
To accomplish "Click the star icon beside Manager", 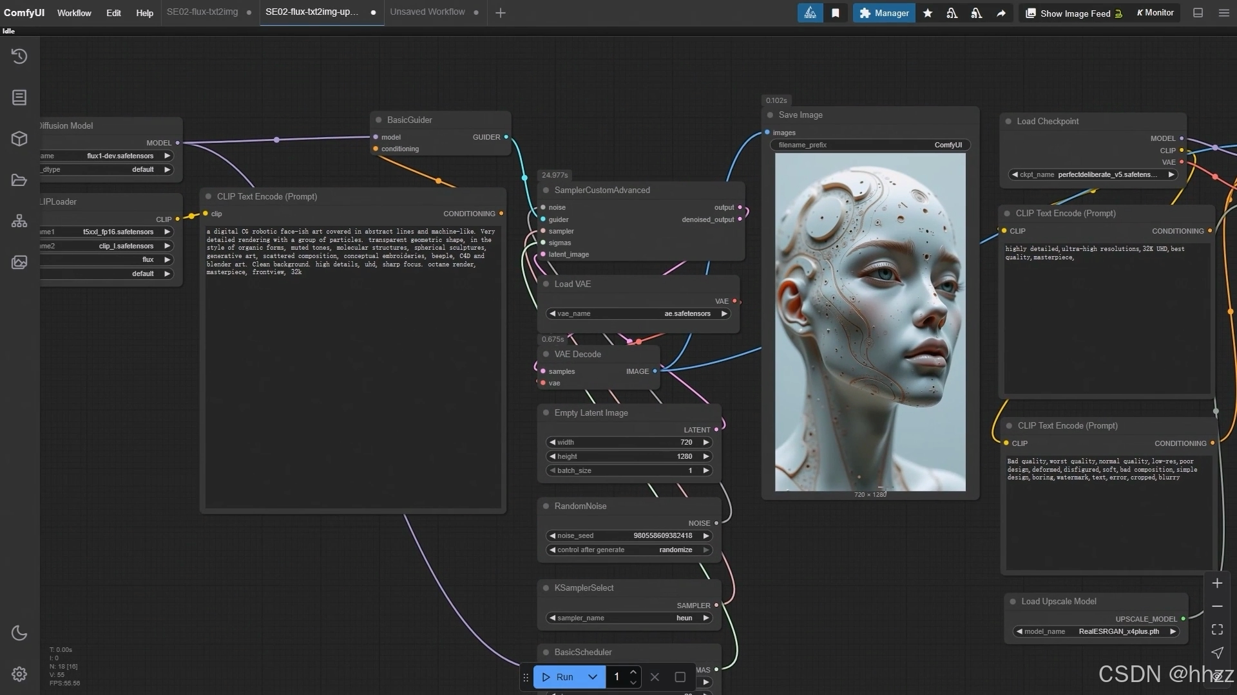I will [928, 13].
